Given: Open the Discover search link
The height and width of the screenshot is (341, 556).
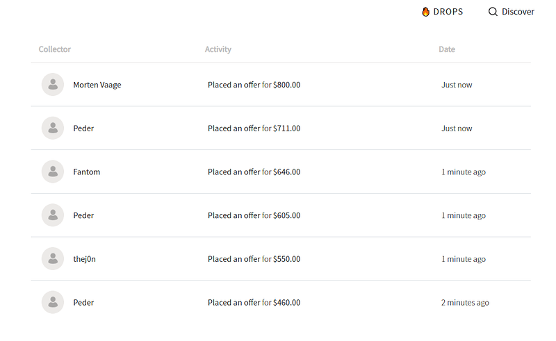Looking at the screenshot, I should [x=518, y=12].
